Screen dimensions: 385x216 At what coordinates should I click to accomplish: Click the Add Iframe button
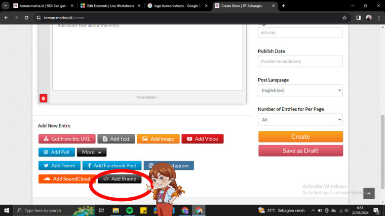point(120,179)
